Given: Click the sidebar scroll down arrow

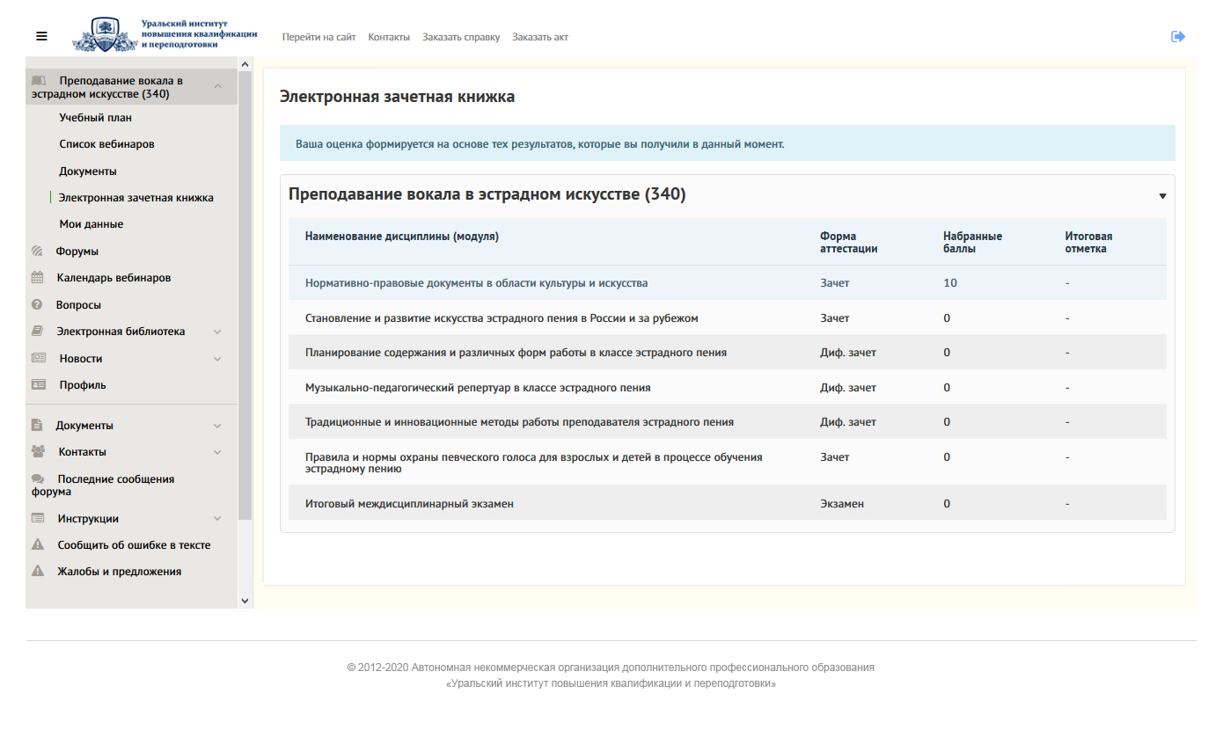Looking at the screenshot, I should pyautogui.click(x=245, y=600).
